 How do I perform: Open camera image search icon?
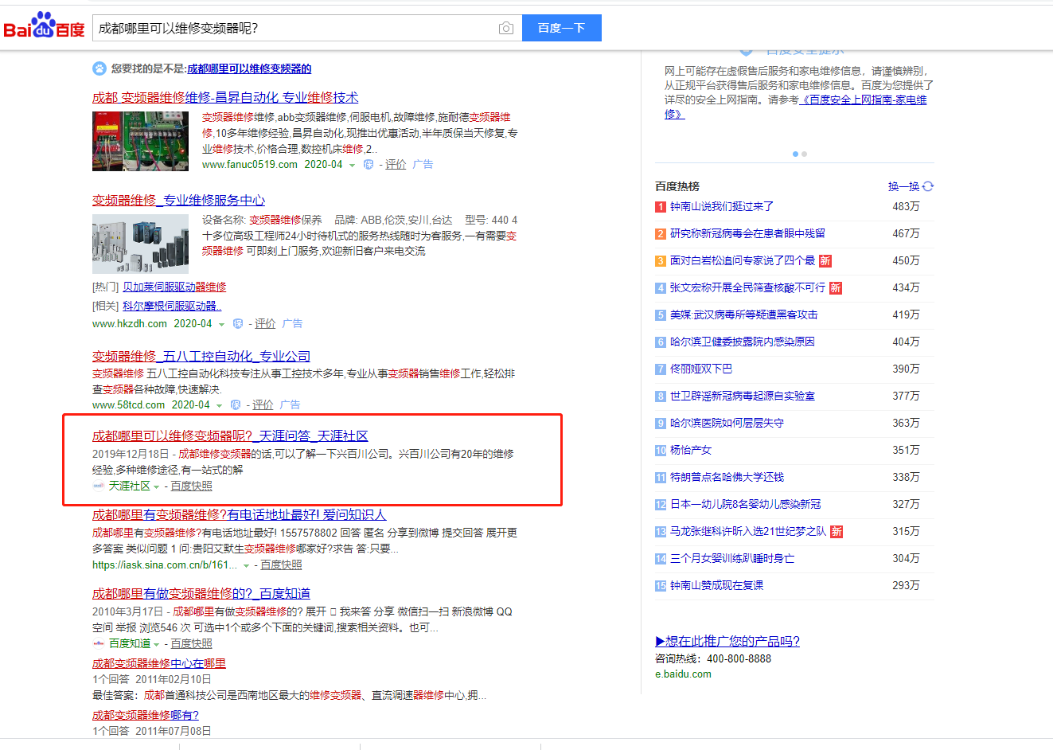(x=506, y=28)
